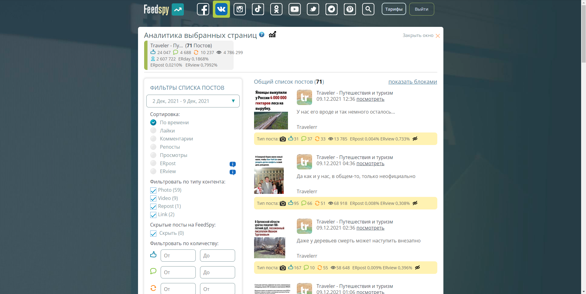Open the 'Тарифы' page
The image size is (586, 294).
coord(394,9)
